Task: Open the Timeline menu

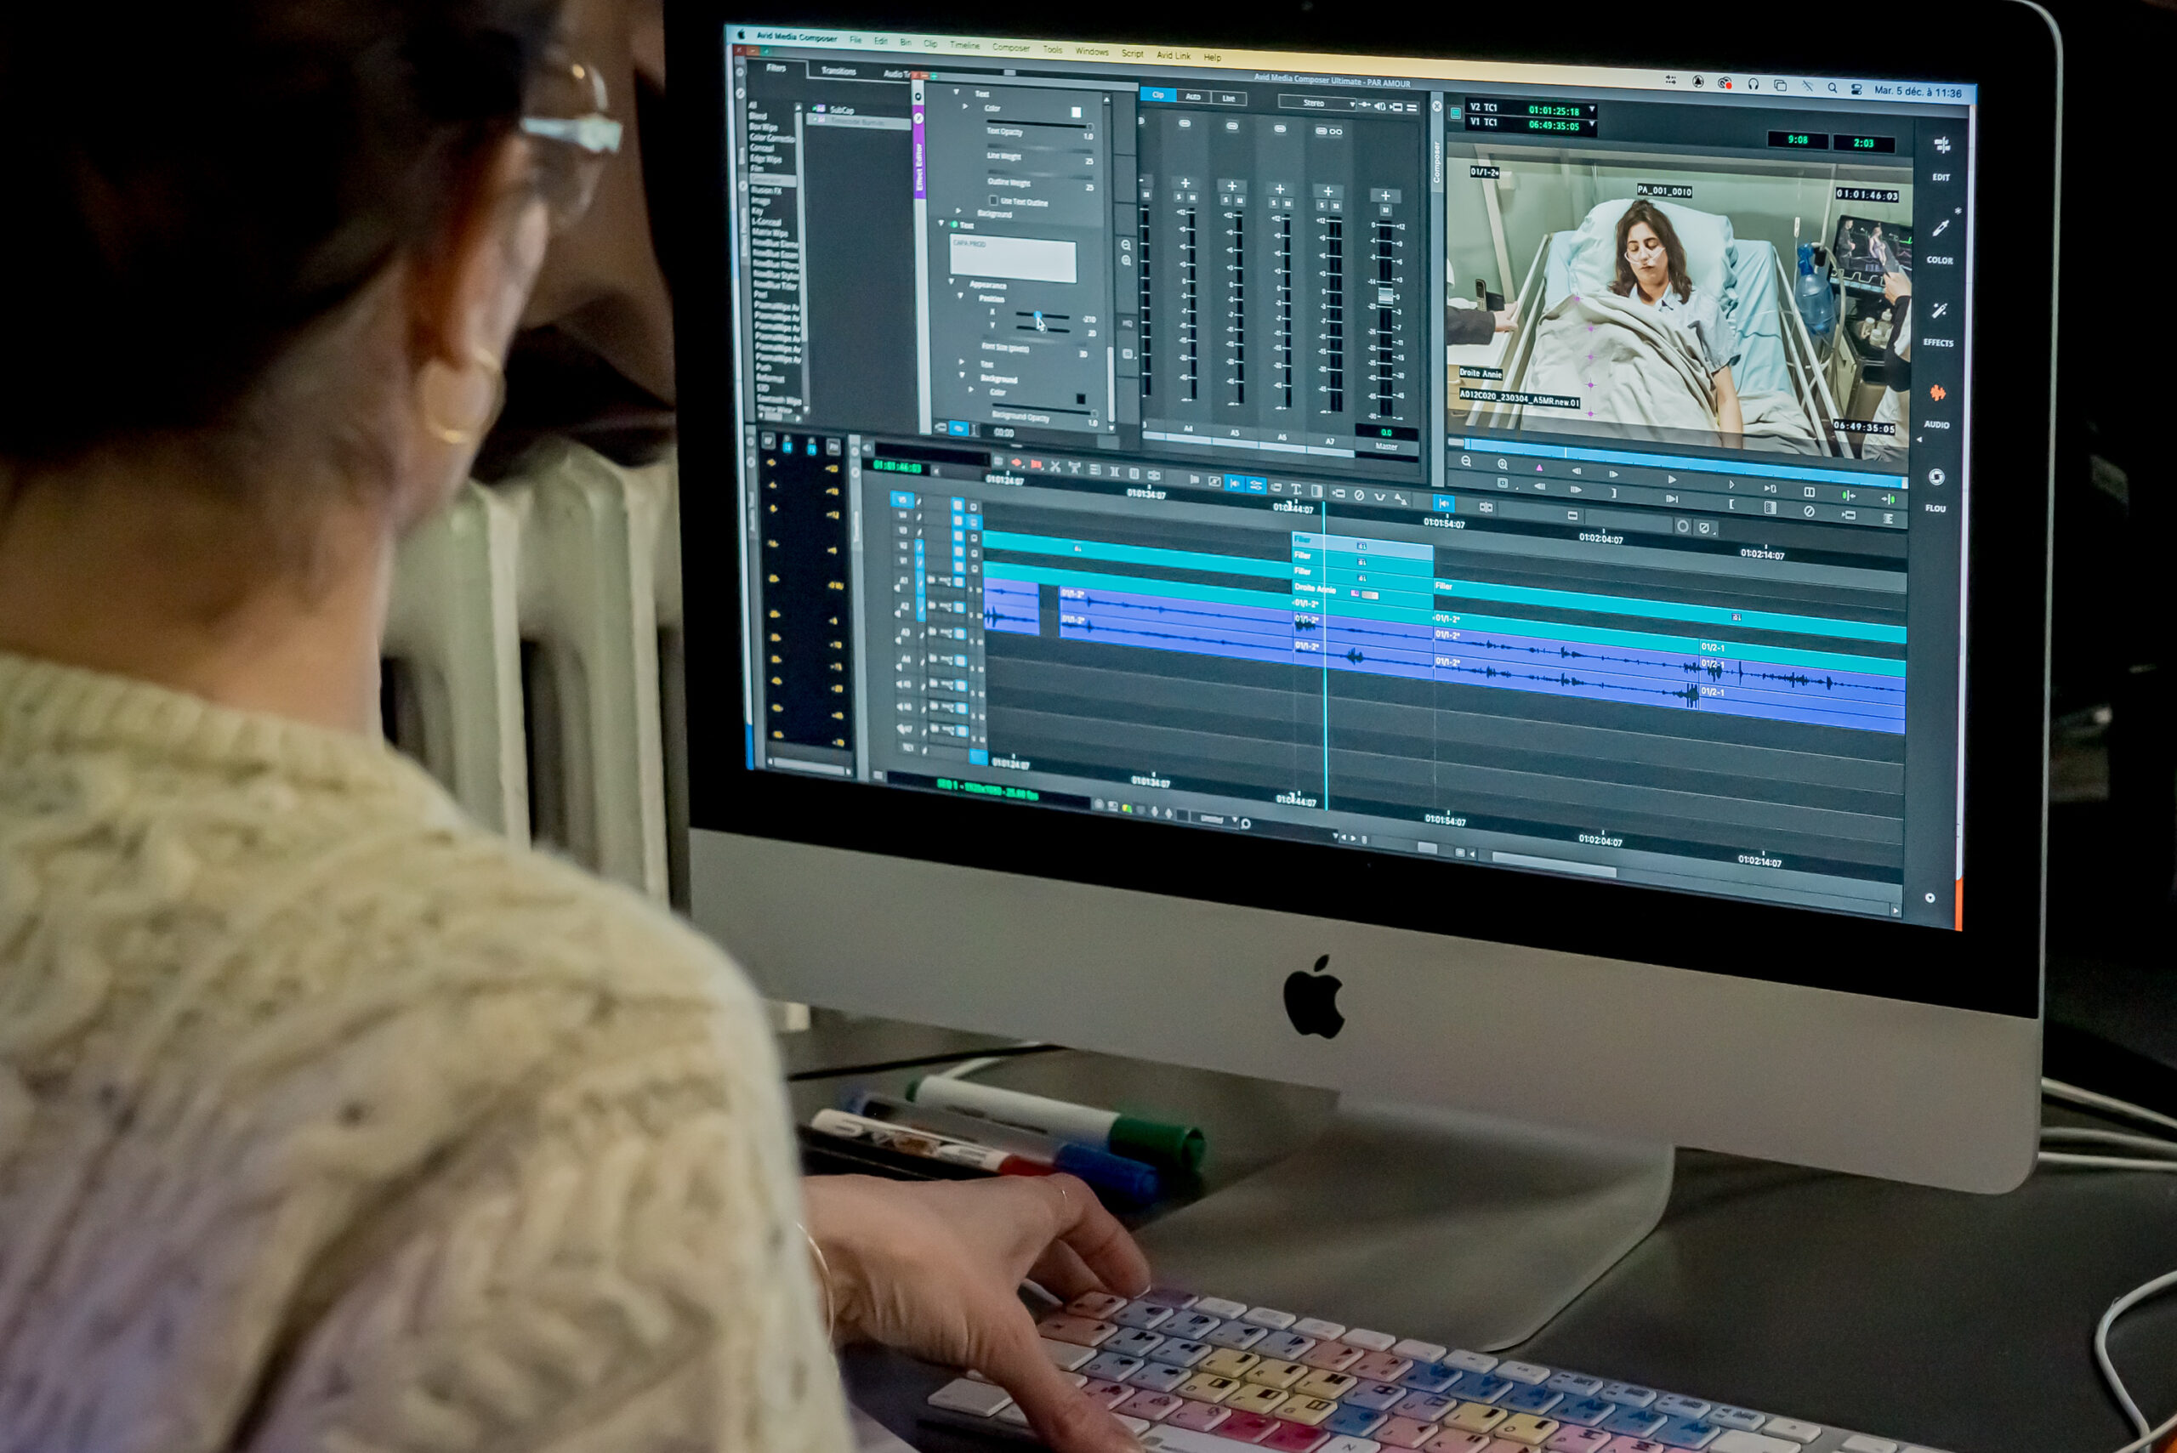Action: coord(965,44)
